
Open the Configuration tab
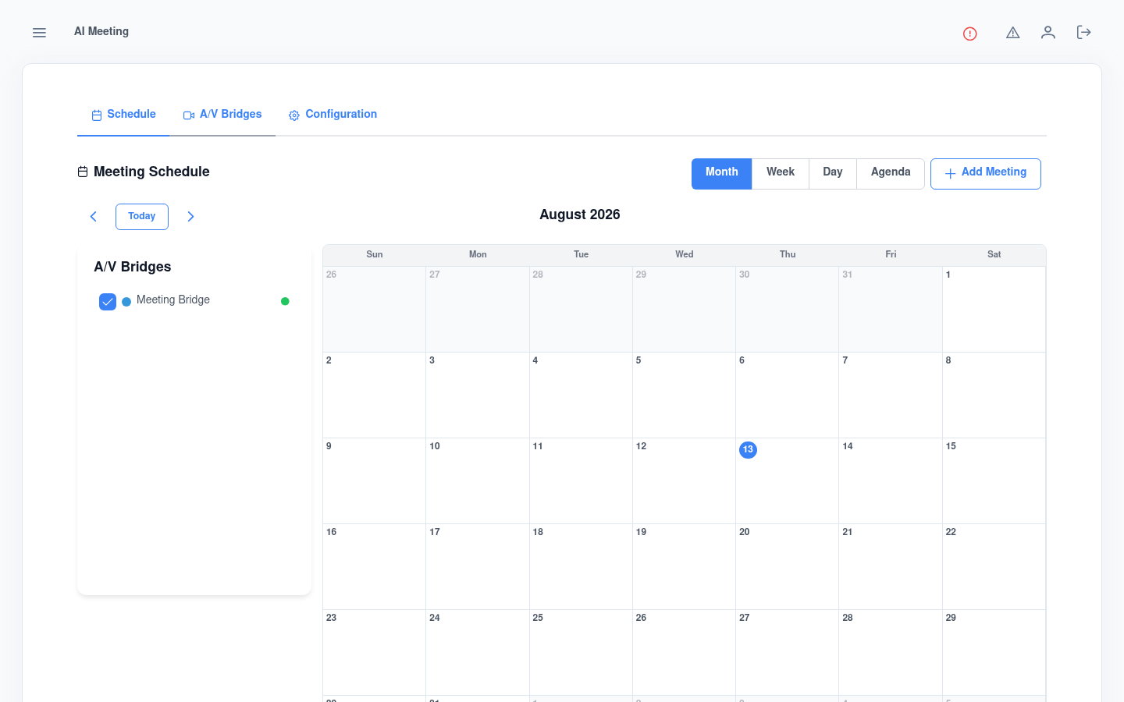[333, 115]
